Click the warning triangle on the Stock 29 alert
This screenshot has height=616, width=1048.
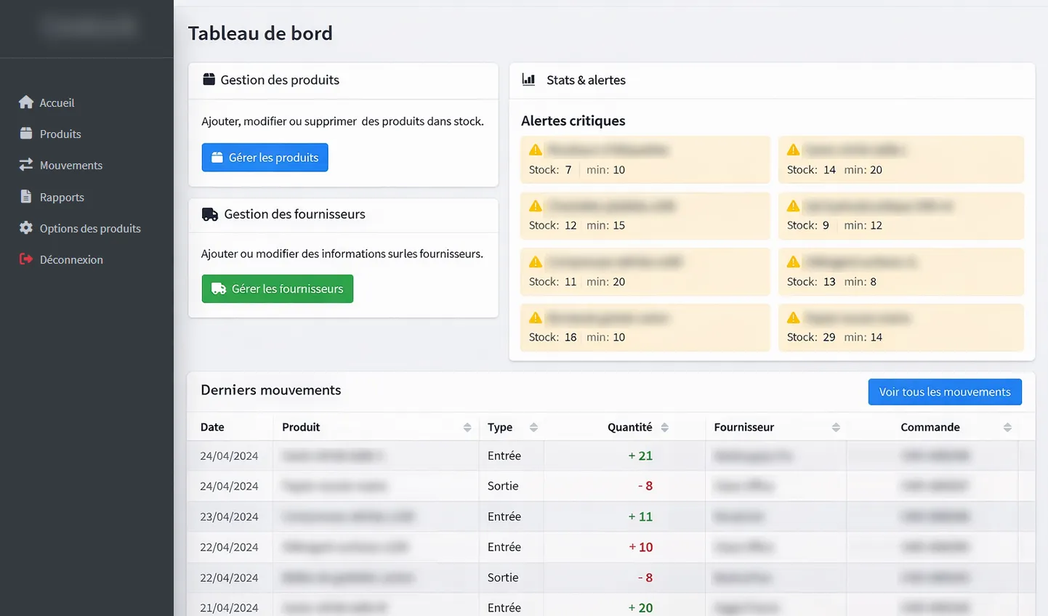(792, 317)
